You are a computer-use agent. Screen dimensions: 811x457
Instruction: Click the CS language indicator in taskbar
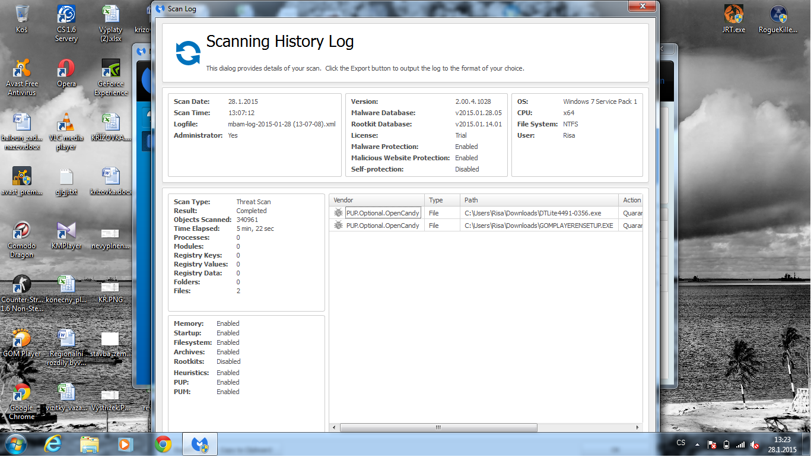tap(680, 443)
